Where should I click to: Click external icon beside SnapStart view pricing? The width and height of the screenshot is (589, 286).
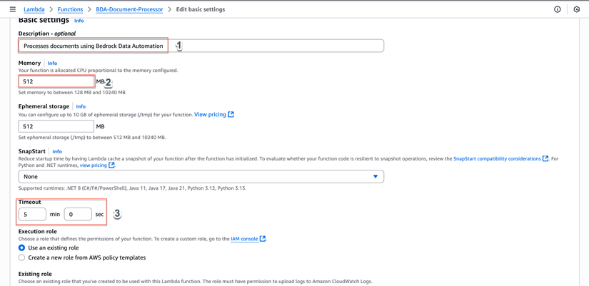pyautogui.click(x=111, y=165)
